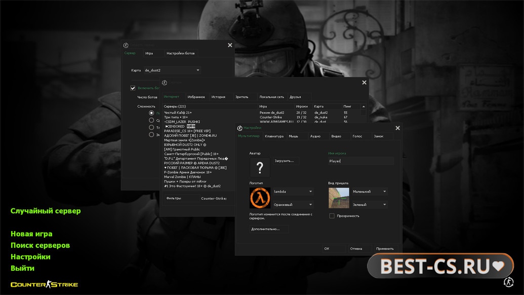The width and height of the screenshot is (524, 295).
Task: Sort by the Серверы (221) column header
Action: coord(210,106)
